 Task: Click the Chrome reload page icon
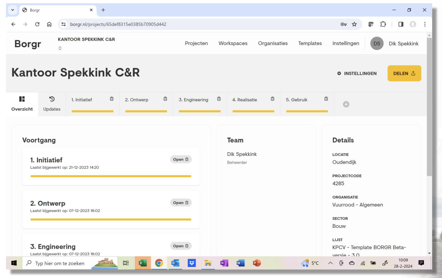point(37,24)
